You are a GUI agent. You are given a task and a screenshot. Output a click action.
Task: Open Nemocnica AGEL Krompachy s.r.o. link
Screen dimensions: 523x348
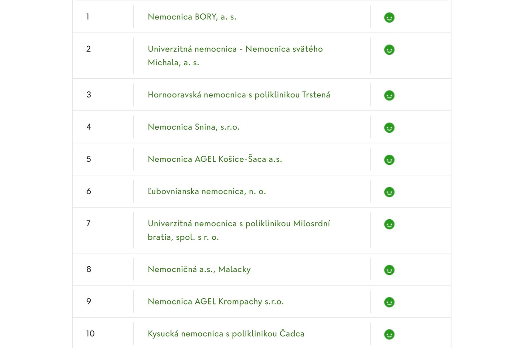coord(216,301)
